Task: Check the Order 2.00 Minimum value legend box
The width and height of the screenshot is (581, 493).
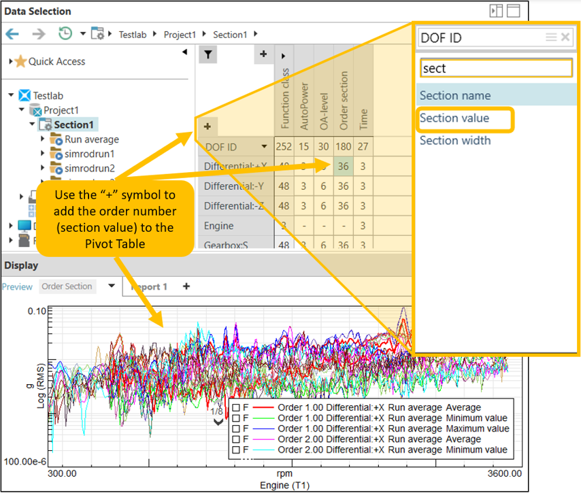Action: pyautogui.click(x=235, y=450)
